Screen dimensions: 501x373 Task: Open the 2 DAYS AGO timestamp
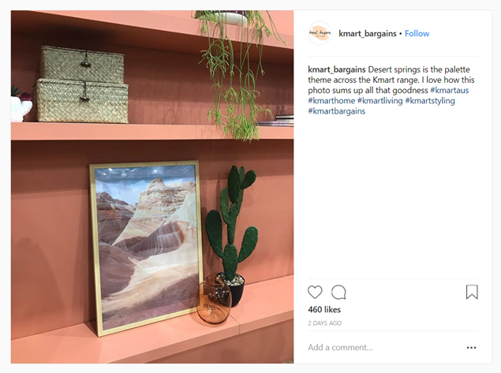(324, 323)
